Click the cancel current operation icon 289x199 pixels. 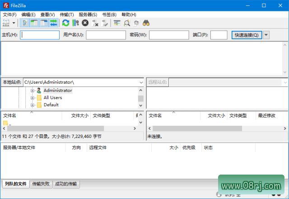[85, 23]
